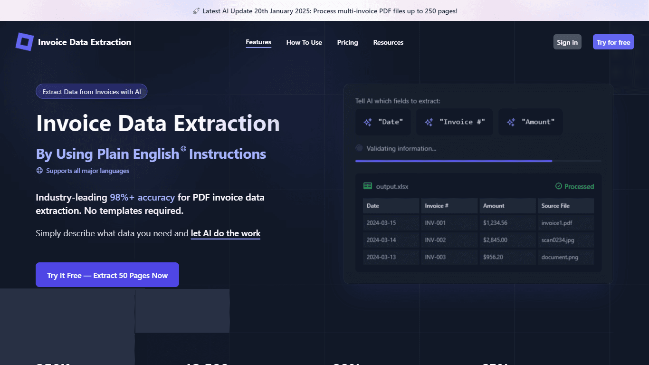Click the 2024-03-13 date cell

[391, 257]
